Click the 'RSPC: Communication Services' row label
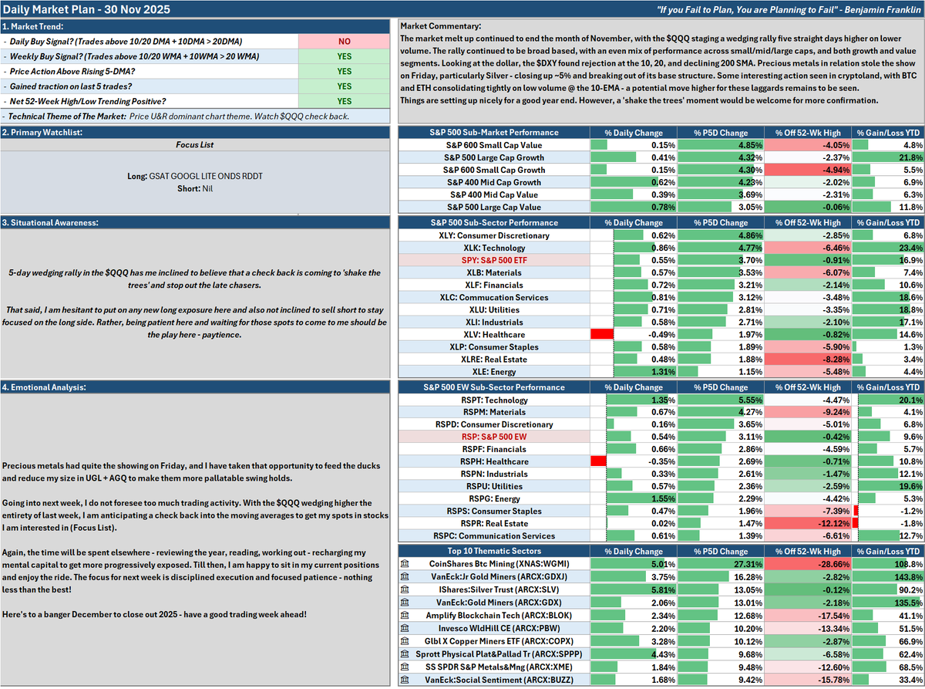Screen dimensions: 925x689 pyautogui.click(x=494, y=535)
